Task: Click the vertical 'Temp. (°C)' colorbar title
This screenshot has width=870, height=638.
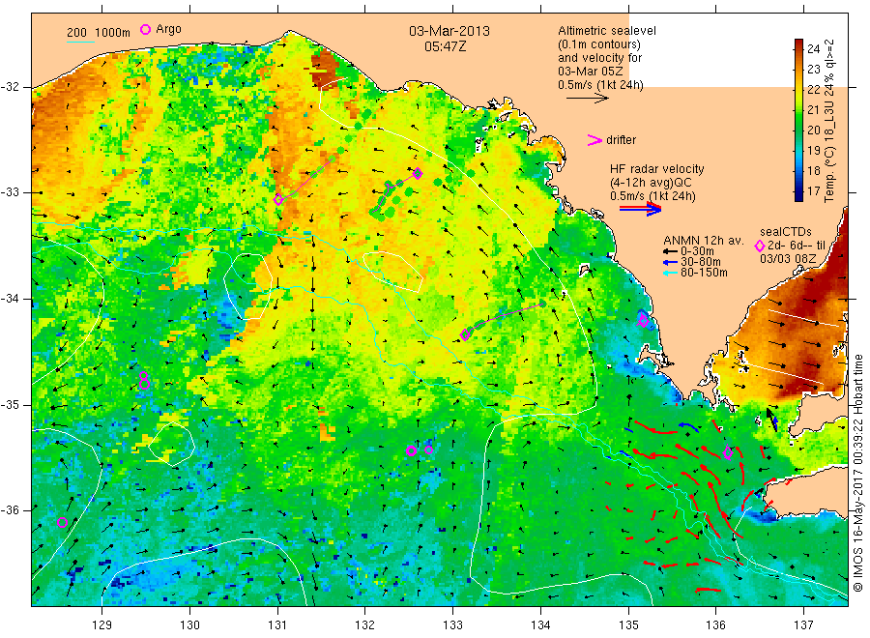Action: click(x=829, y=121)
